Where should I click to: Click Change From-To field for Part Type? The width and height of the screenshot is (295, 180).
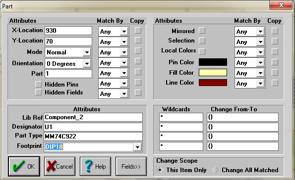(243, 136)
